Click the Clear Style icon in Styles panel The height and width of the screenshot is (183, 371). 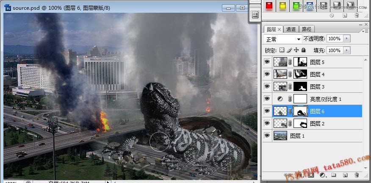tap(332, 16)
